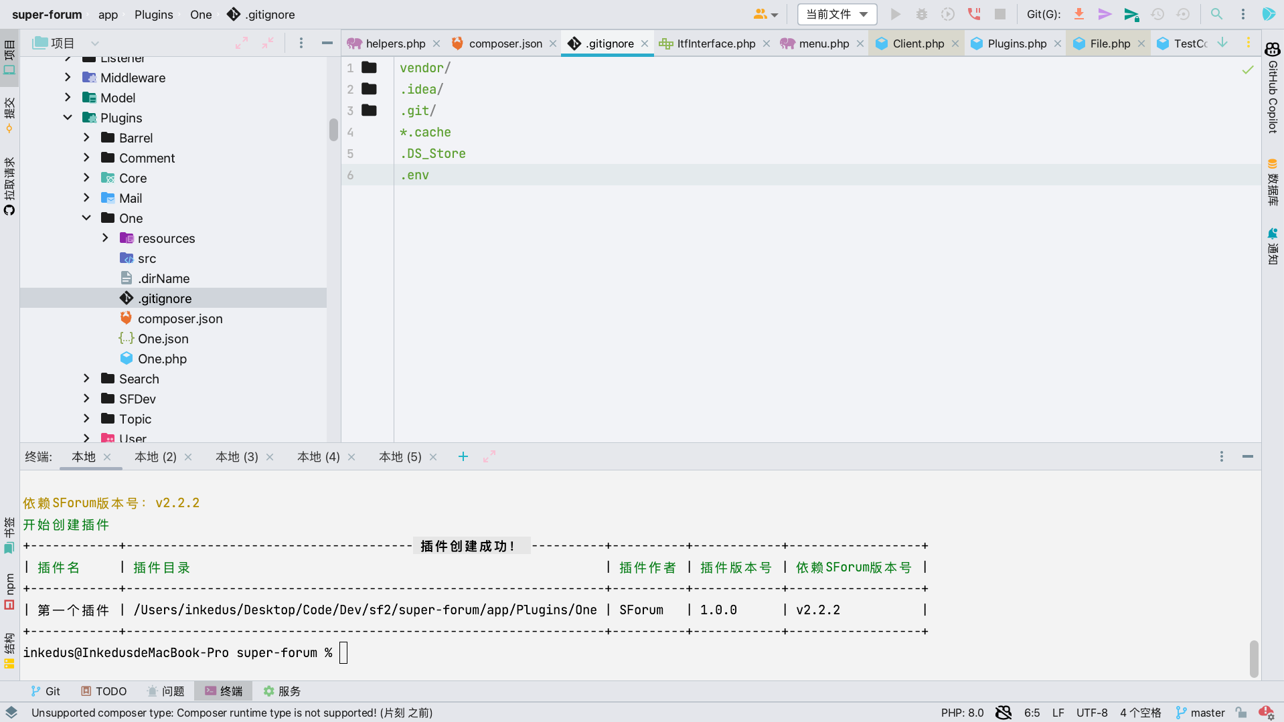This screenshot has height=722, width=1284.
Task: Open the TODO tool window
Action: click(104, 691)
